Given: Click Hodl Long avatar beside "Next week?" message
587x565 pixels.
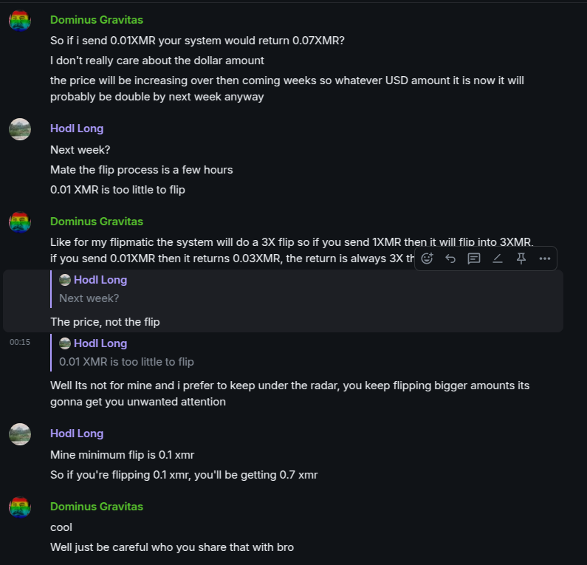Looking at the screenshot, I should pos(20,129).
